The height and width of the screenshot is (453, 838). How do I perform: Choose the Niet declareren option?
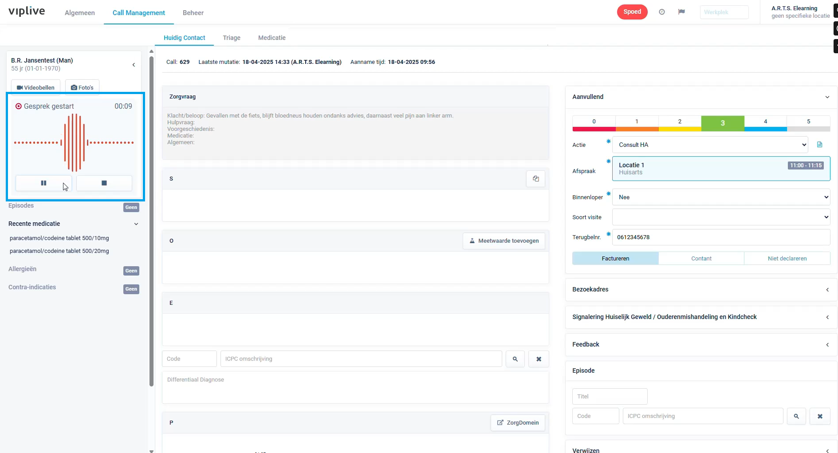(787, 258)
